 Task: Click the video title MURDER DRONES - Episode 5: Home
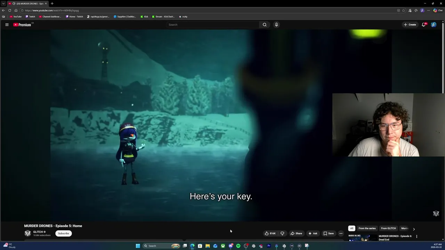[x=53, y=226]
